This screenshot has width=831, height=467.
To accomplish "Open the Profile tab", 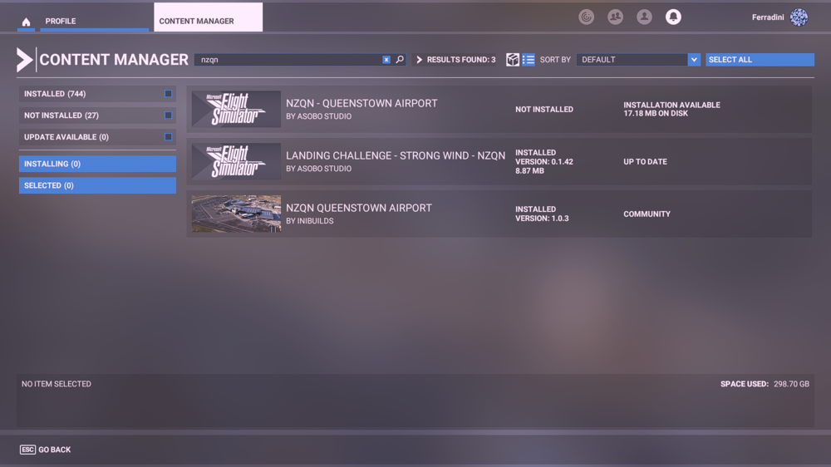I will (95, 21).
